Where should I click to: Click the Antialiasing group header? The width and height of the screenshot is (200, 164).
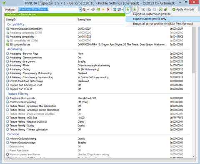(x=15, y=49)
